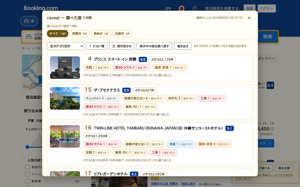Click 最終チェック 2026年8月22日 07:50 text

(x=219, y=18)
